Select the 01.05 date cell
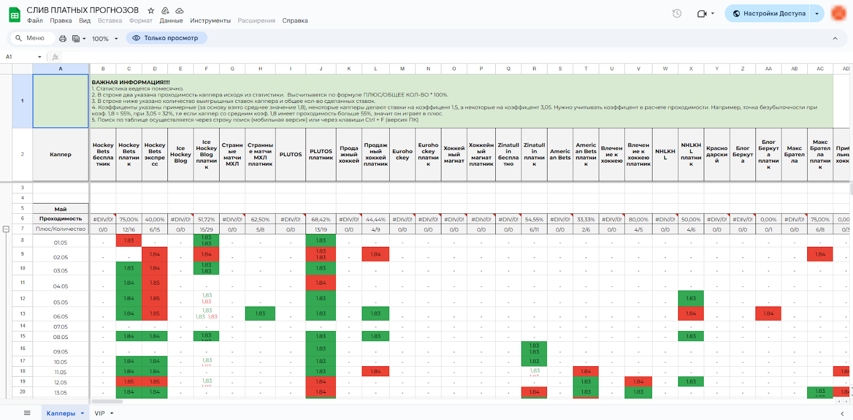Image resolution: width=853 pixels, height=420 pixels. [x=61, y=241]
